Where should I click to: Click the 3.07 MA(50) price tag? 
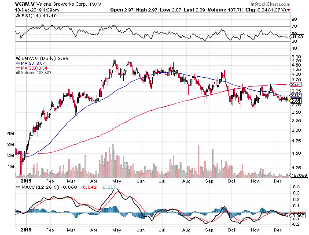296,96
